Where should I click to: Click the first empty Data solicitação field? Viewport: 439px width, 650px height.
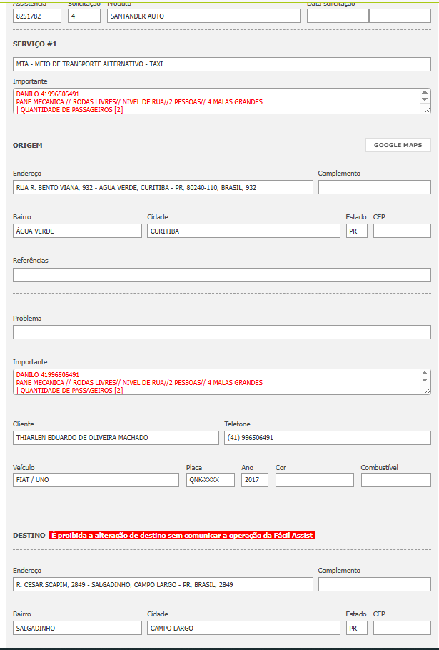pyautogui.click(x=338, y=16)
